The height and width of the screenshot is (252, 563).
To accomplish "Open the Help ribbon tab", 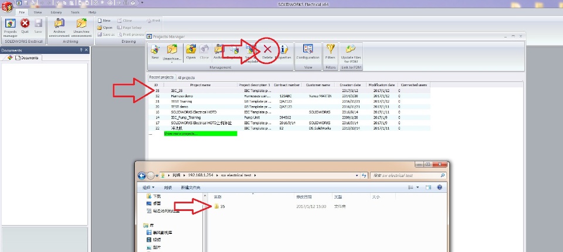I will click(92, 12).
